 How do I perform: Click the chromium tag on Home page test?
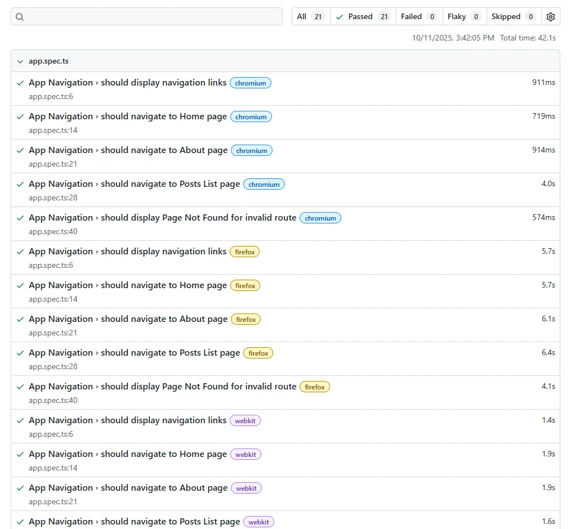tap(251, 117)
